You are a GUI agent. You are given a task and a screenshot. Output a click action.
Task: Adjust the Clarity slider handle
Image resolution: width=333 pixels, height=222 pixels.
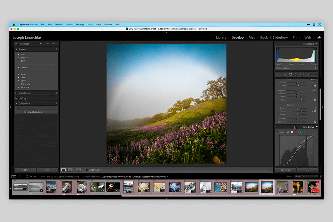301,111
